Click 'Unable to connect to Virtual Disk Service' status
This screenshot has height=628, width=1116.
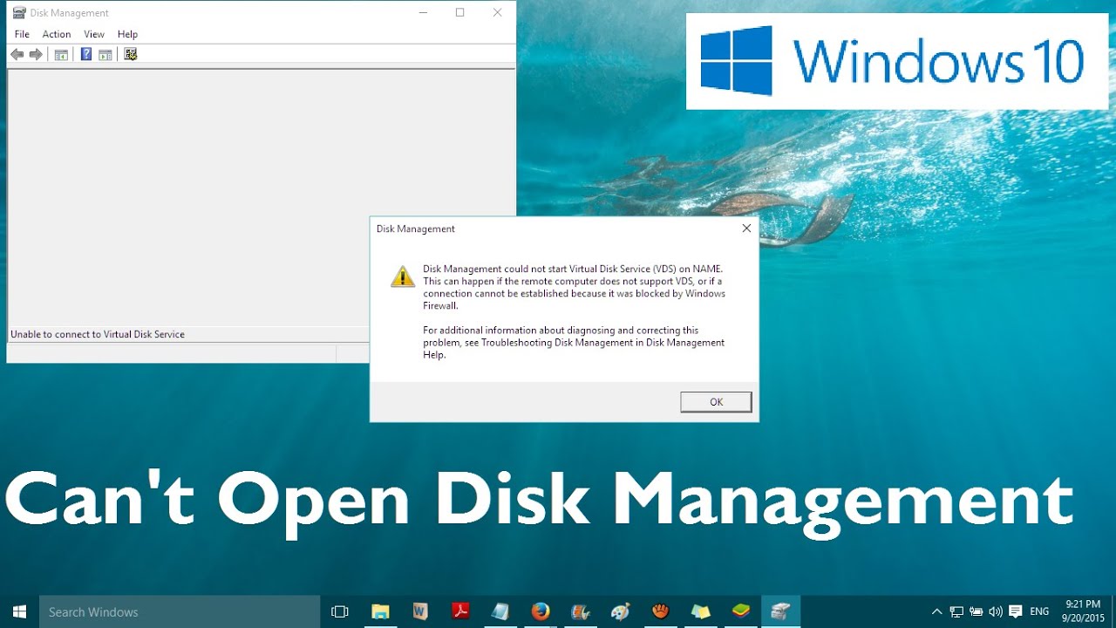click(x=98, y=334)
